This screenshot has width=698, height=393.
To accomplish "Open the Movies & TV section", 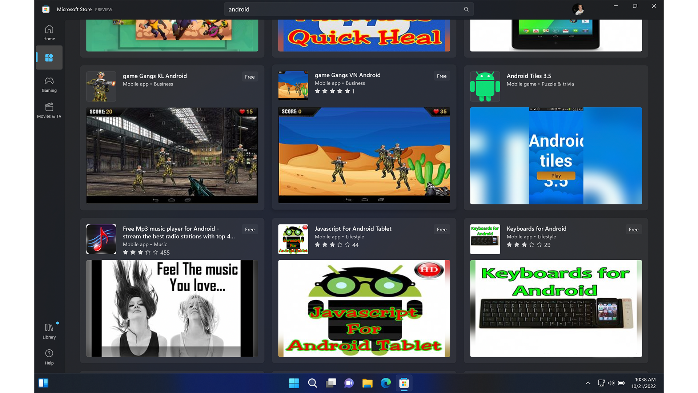I will click(49, 110).
